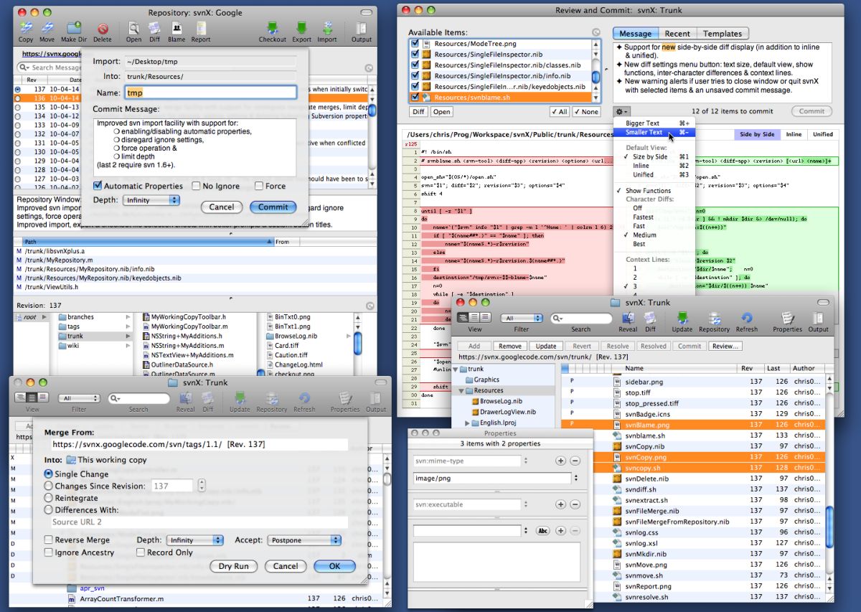
Task: Expand the English.lproj folder
Action: coord(467,423)
